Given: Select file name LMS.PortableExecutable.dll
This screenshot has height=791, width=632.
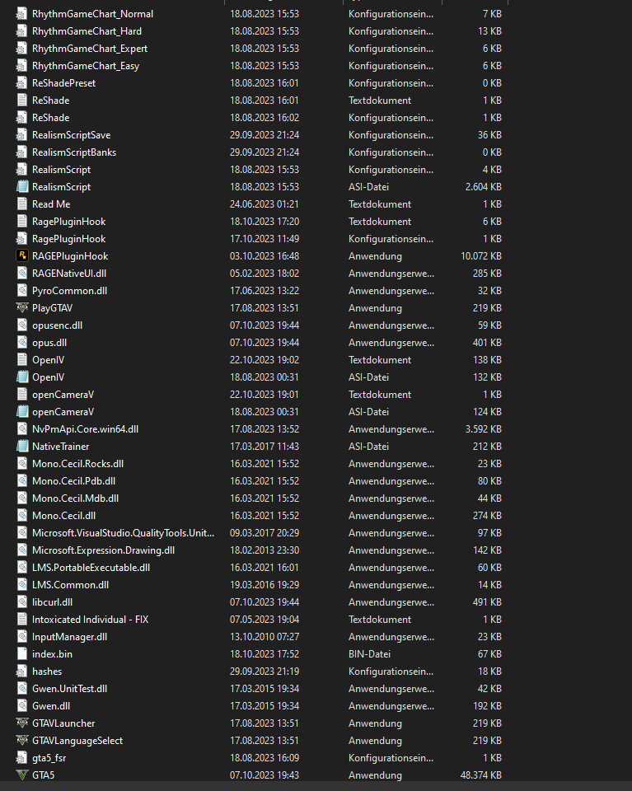Looking at the screenshot, I should 91,568.
